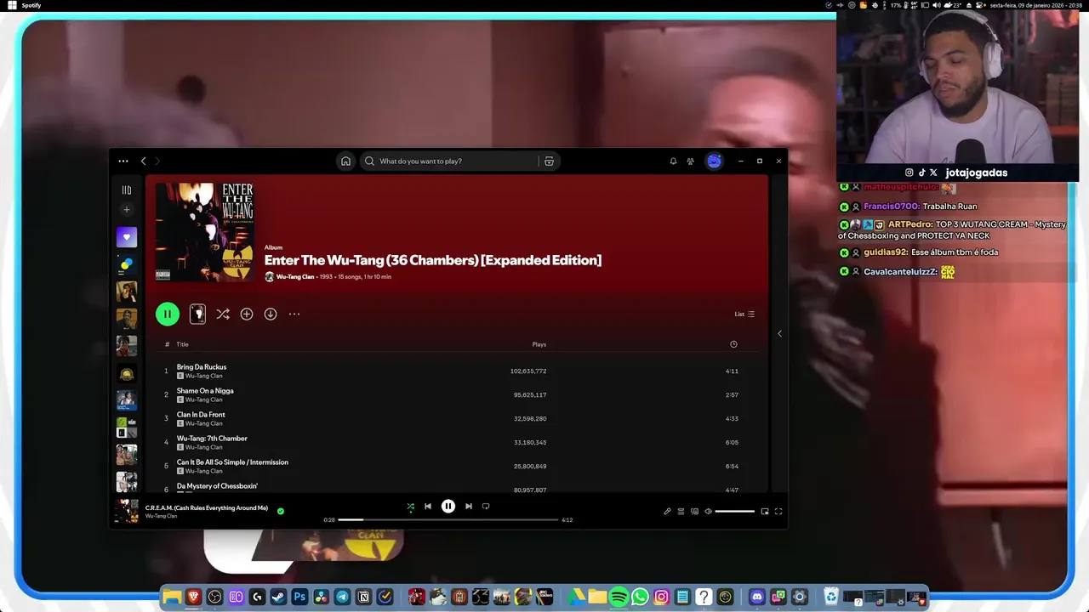Image resolution: width=1089 pixels, height=612 pixels.
Task: Open the now-playing artist Wu-Tang Clan
Action: click(161, 516)
